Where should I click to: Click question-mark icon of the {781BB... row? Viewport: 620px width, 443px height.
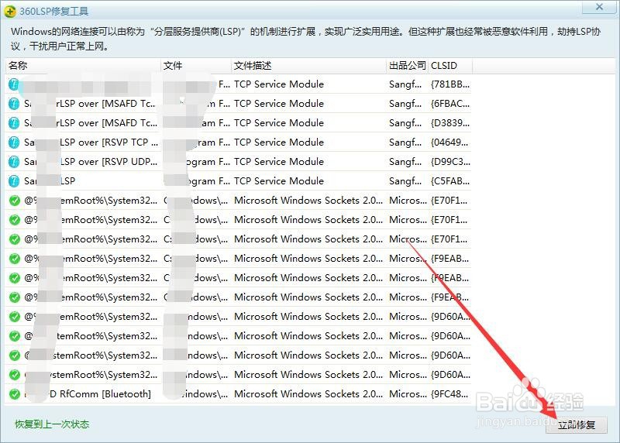pyautogui.click(x=14, y=84)
